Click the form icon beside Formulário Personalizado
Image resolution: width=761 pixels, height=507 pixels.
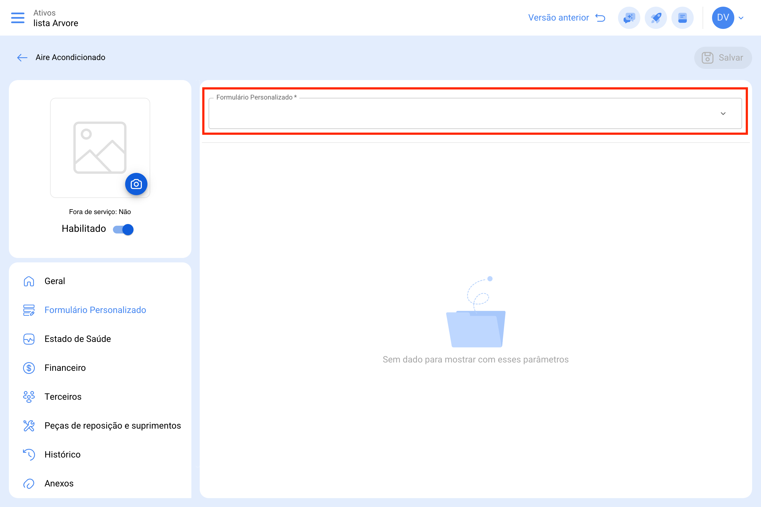coord(29,310)
